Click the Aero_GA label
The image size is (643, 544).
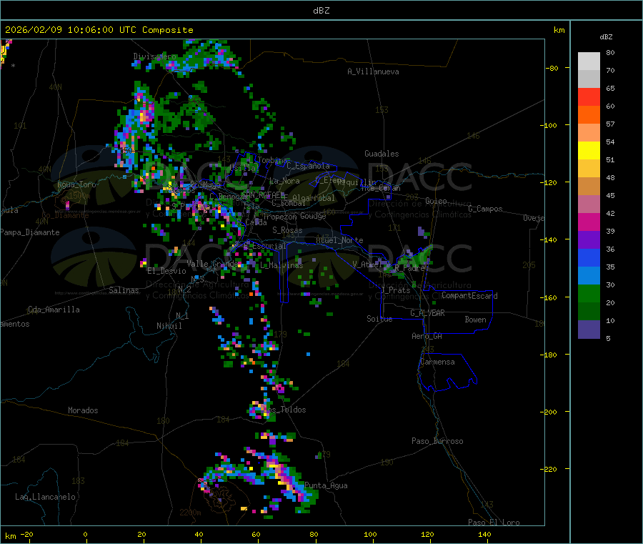pos(427,336)
